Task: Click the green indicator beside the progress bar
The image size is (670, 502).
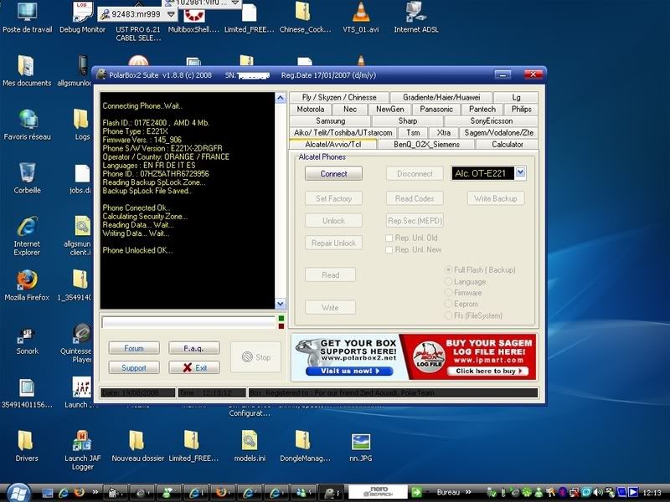Action: point(281,319)
